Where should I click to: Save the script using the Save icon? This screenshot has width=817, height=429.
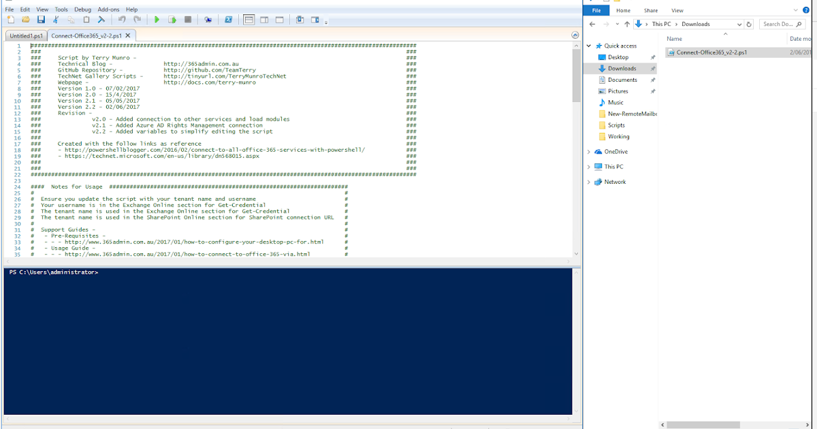[x=41, y=20]
